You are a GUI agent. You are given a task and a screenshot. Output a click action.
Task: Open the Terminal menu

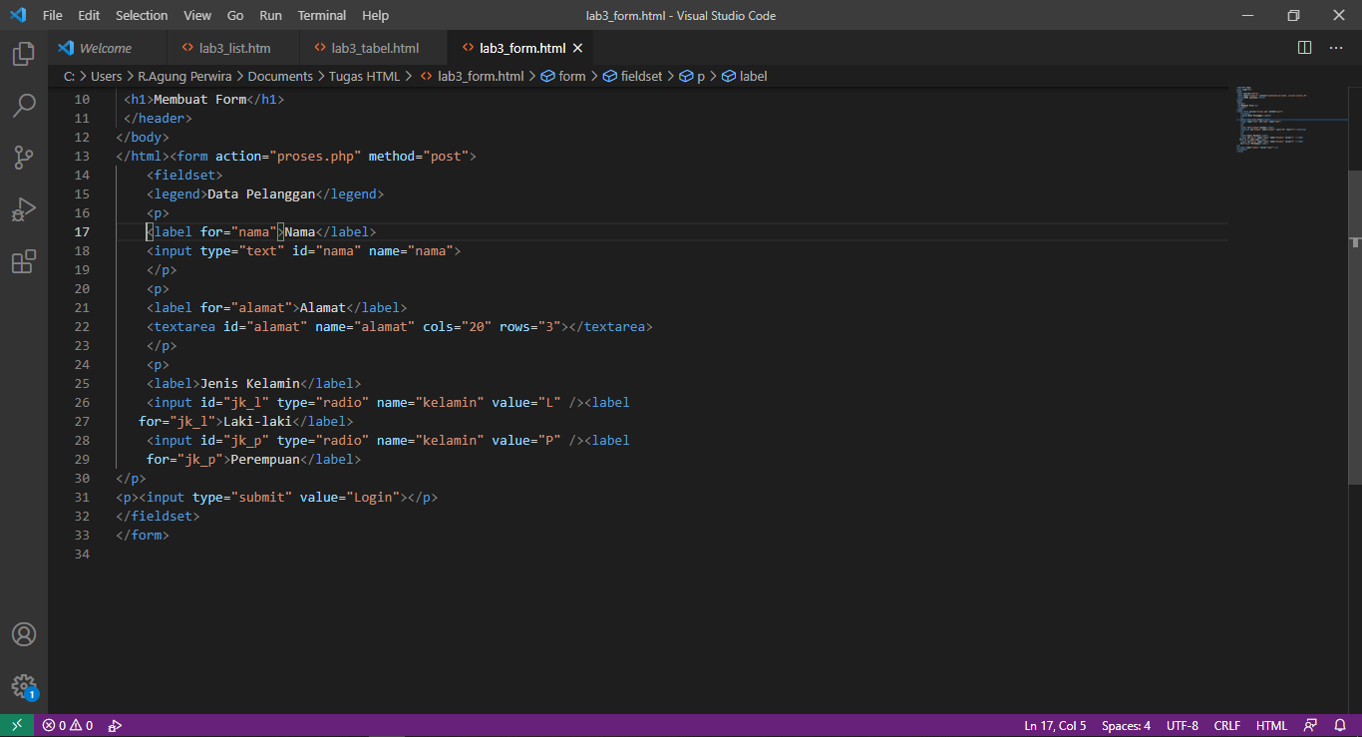pyautogui.click(x=321, y=15)
